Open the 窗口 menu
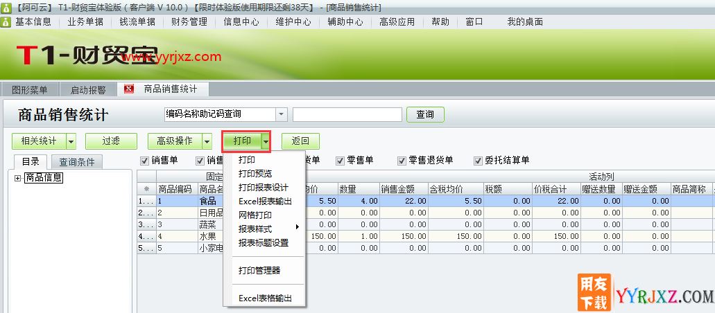 [x=474, y=22]
